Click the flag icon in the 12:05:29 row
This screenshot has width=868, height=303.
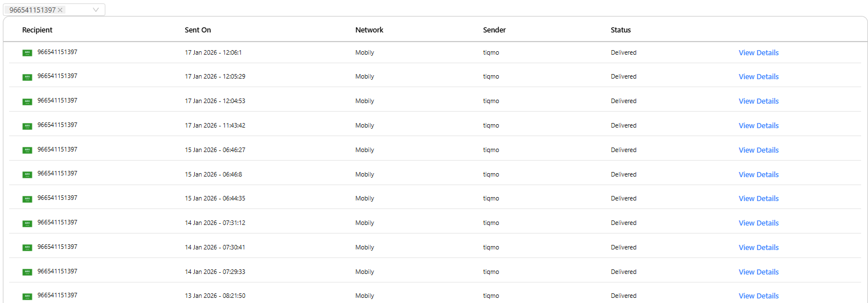27,77
